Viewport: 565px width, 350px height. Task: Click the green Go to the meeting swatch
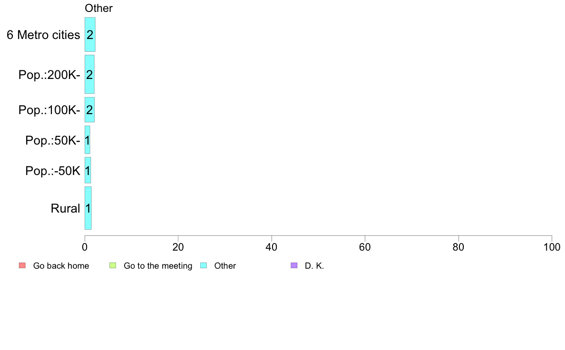[x=113, y=266]
